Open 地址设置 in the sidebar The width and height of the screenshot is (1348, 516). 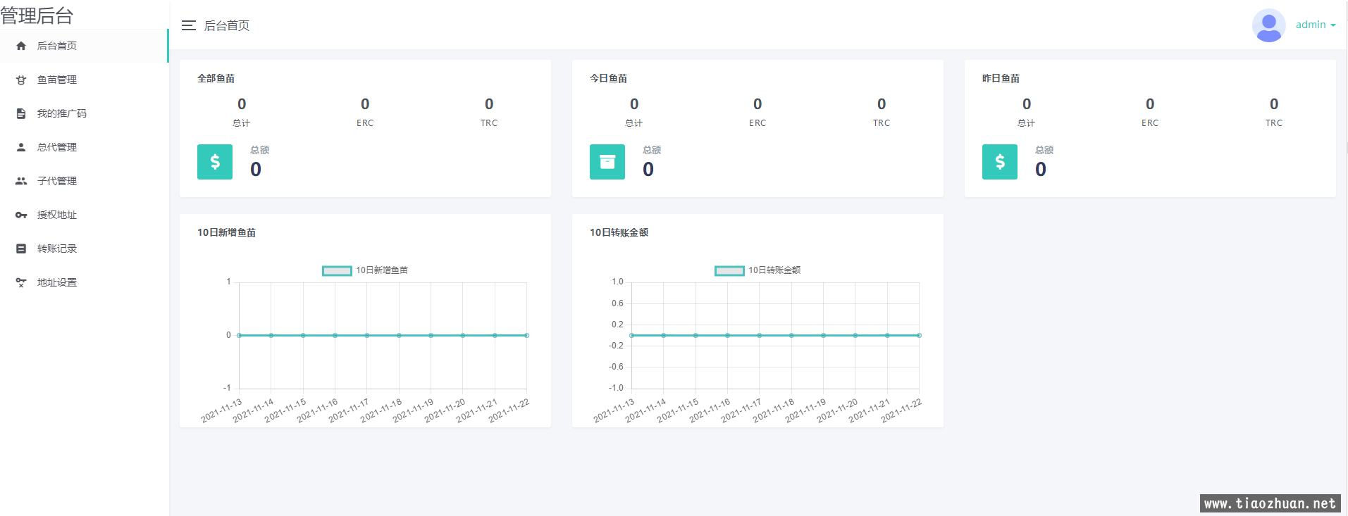(84, 282)
